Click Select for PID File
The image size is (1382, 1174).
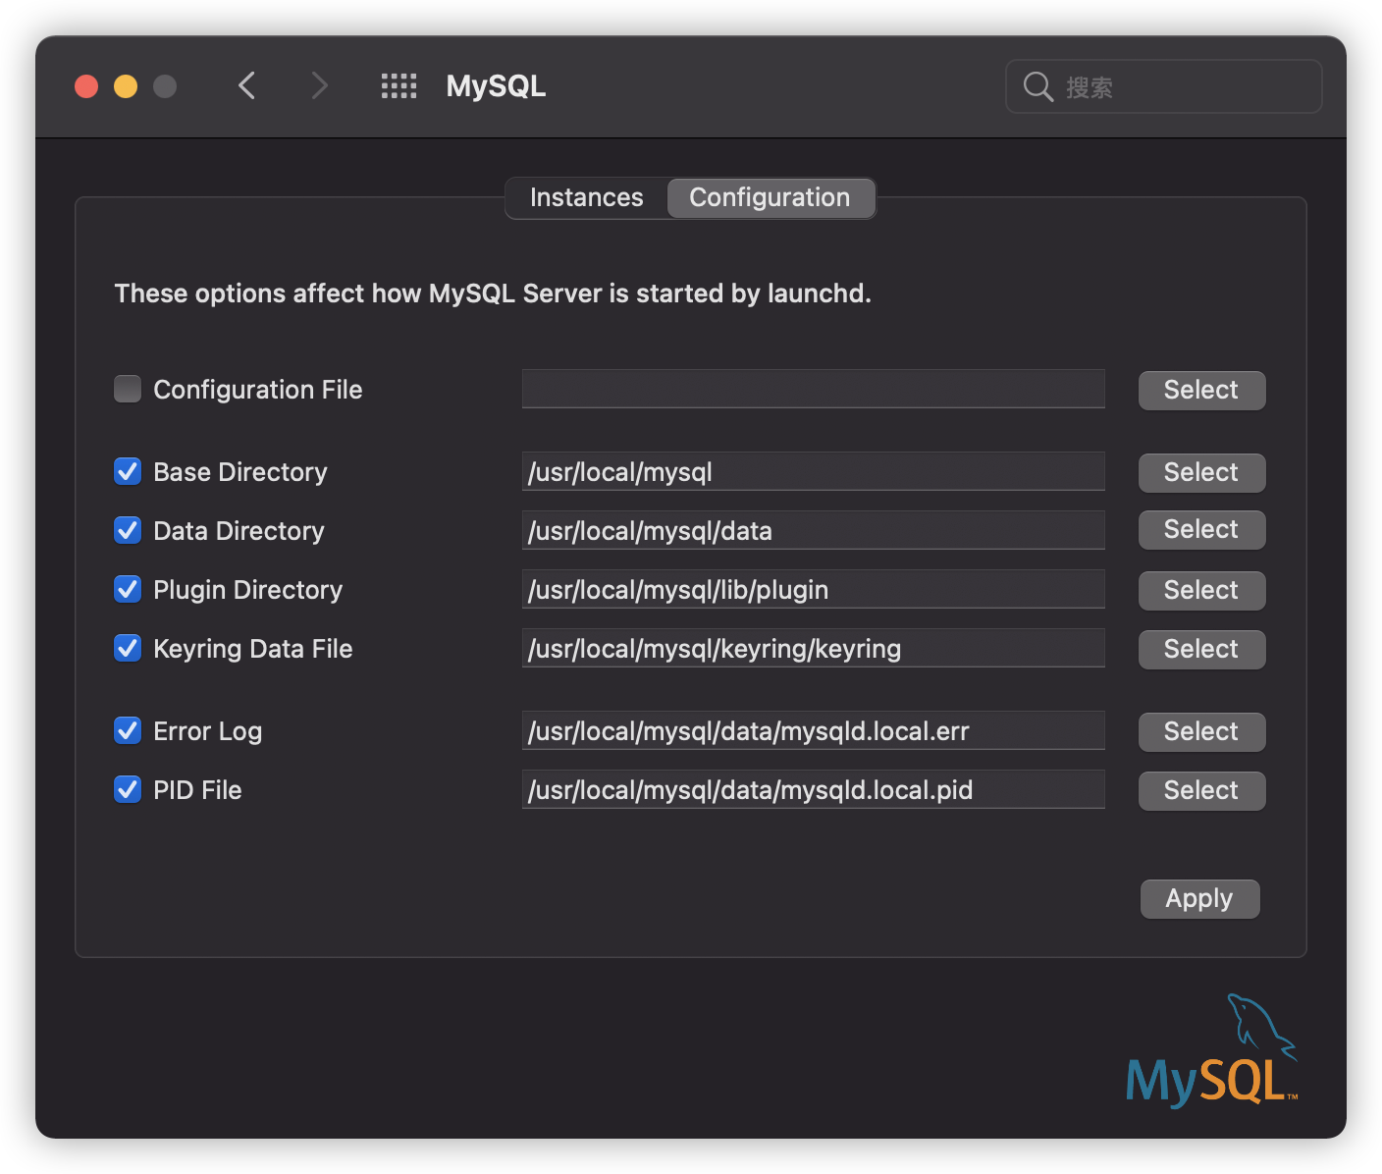(x=1201, y=790)
